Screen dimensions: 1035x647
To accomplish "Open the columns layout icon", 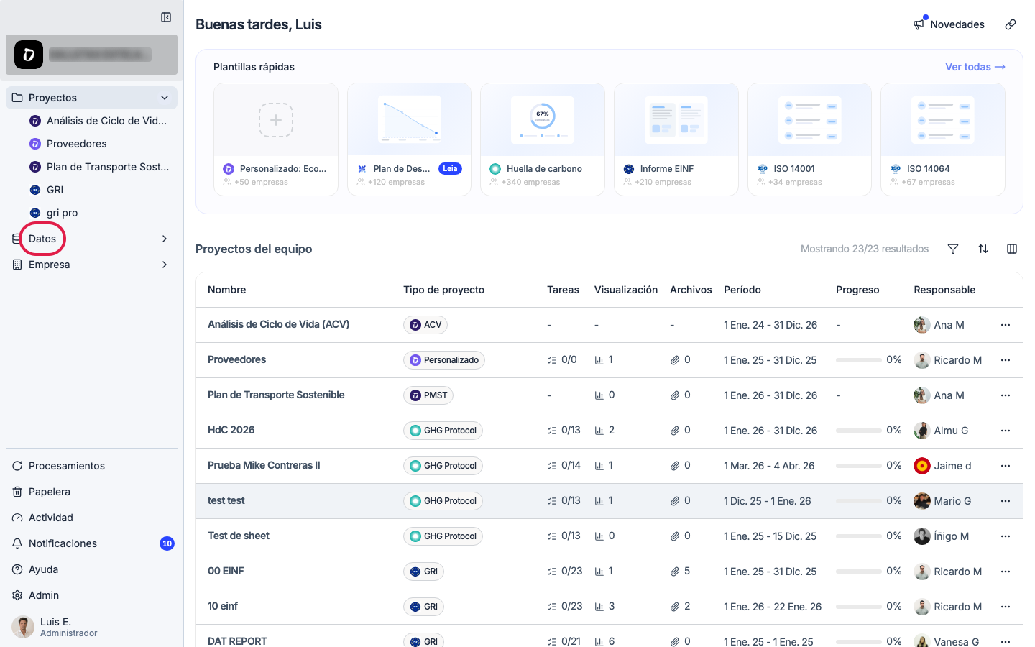I will click(x=1012, y=249).
